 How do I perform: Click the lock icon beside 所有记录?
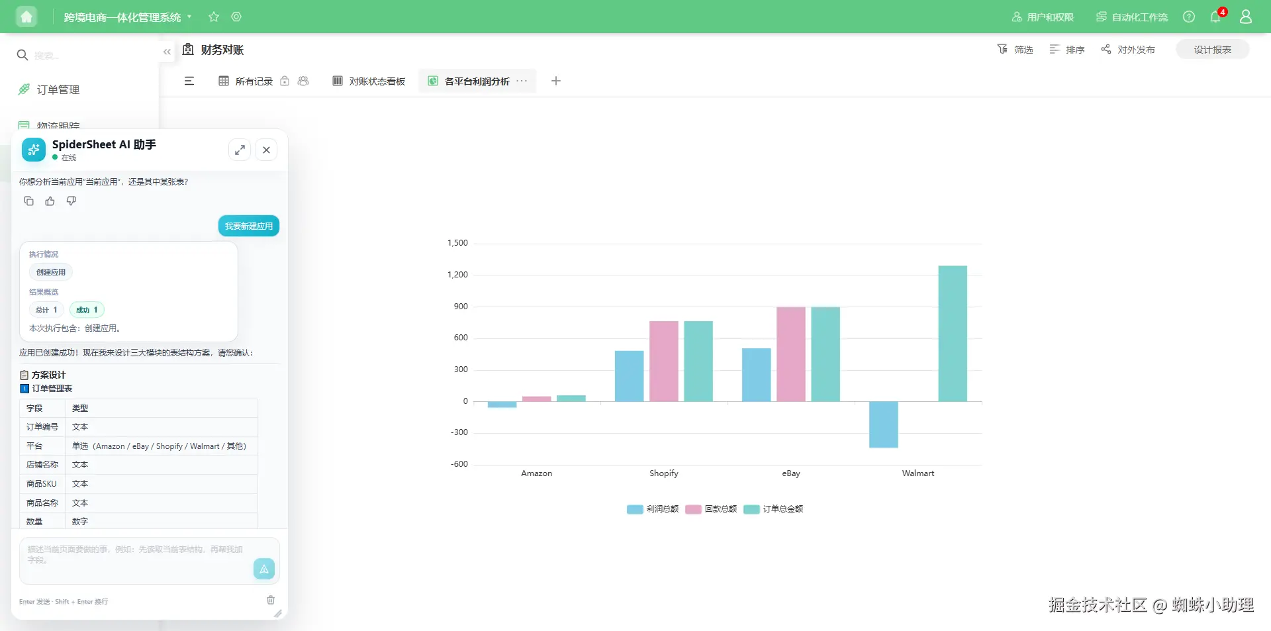click(x=285, y=81)
